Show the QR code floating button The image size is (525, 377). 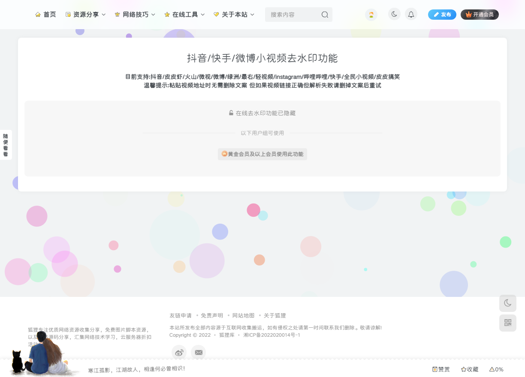click(x=507, y=323)
